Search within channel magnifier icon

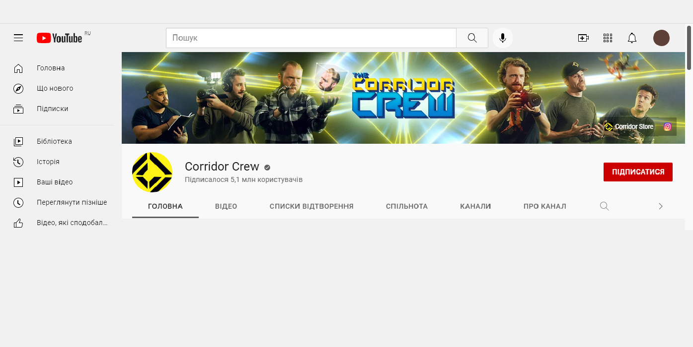(x=604, y=206)
